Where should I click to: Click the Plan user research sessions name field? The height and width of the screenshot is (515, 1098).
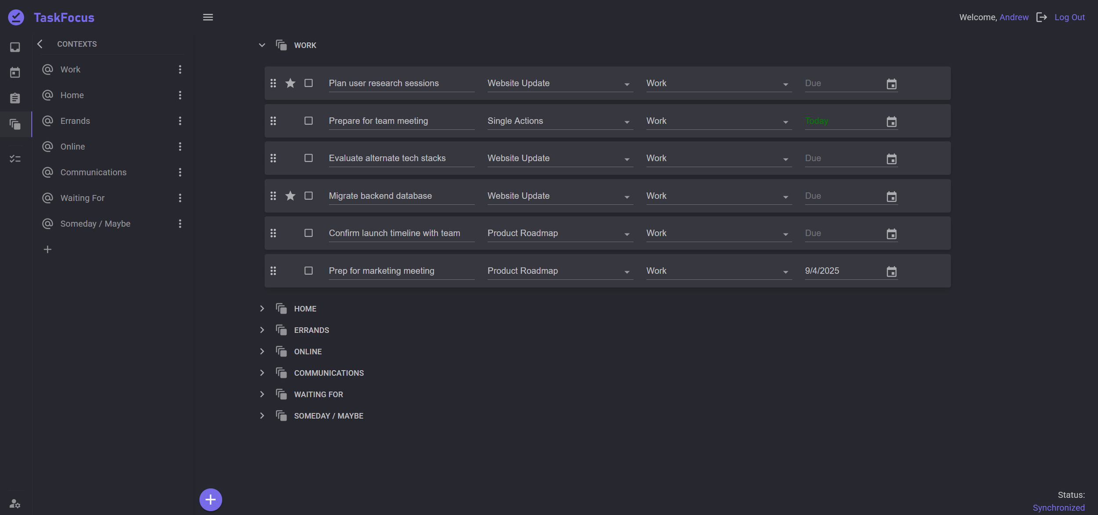[401, 83]
